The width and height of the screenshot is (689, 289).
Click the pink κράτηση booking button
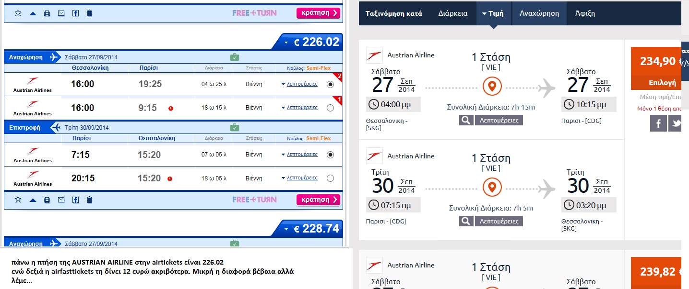318,200
